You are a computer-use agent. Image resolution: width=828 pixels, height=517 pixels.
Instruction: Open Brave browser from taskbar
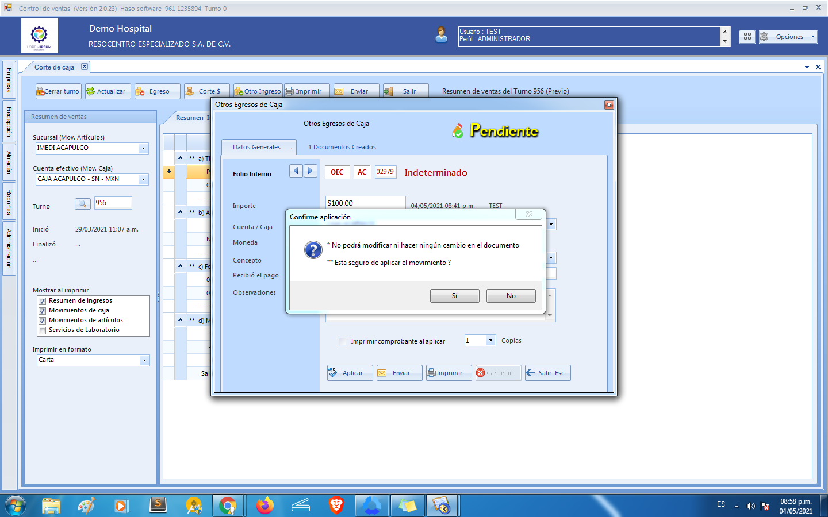click(x=336, y=506)
